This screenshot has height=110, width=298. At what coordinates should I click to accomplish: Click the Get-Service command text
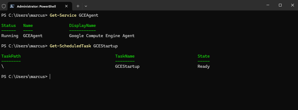click(x=63, y=15)
